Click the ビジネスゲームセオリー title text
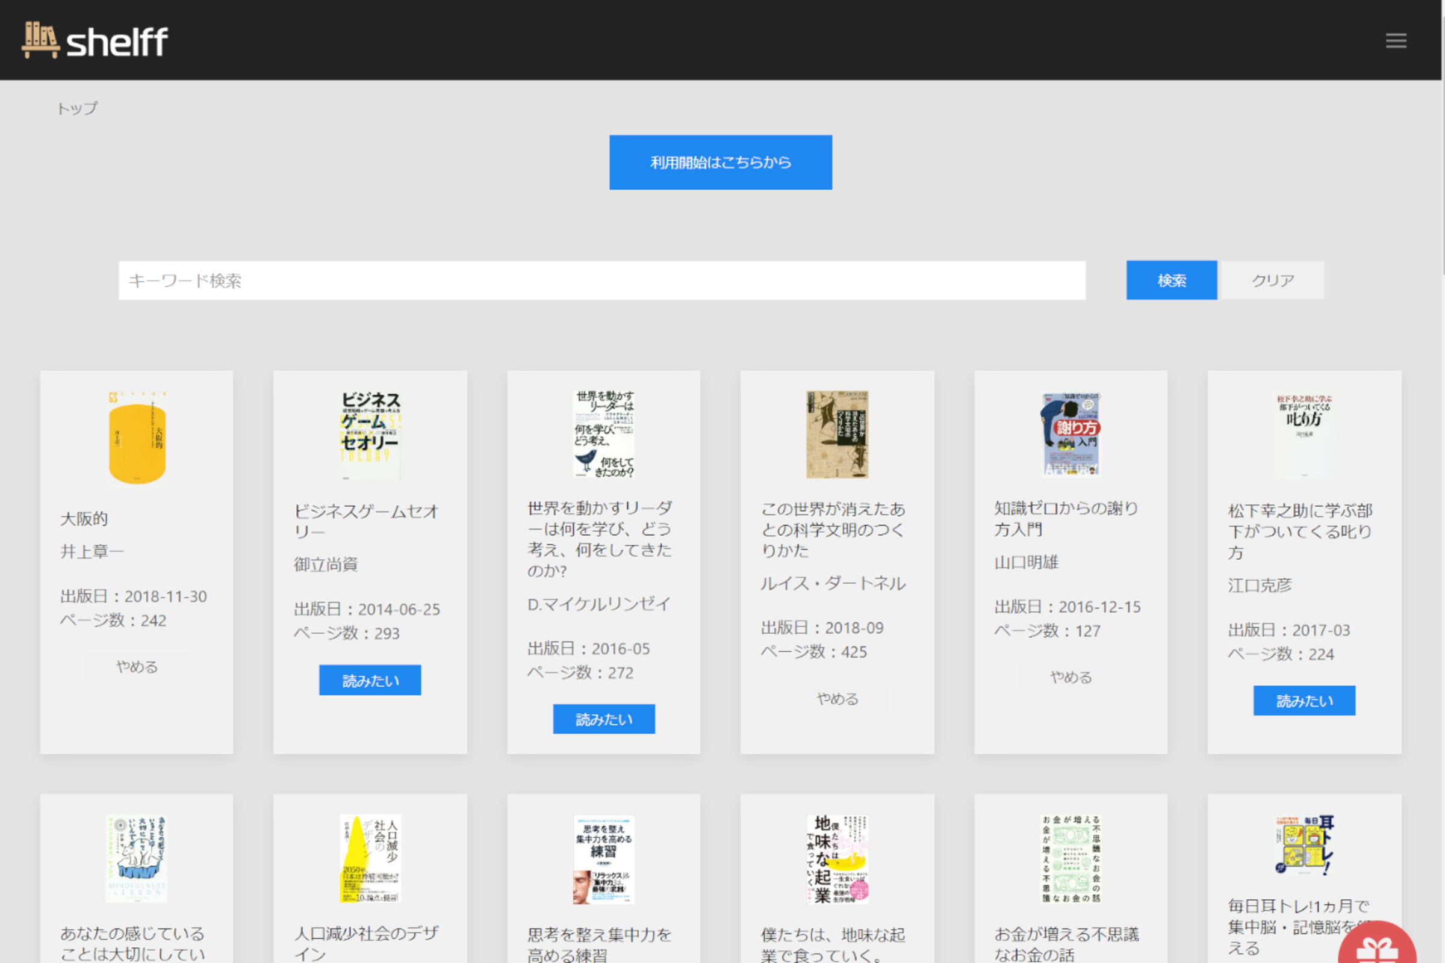This screenshot has height=963, width=1445. tap(366, 521)
